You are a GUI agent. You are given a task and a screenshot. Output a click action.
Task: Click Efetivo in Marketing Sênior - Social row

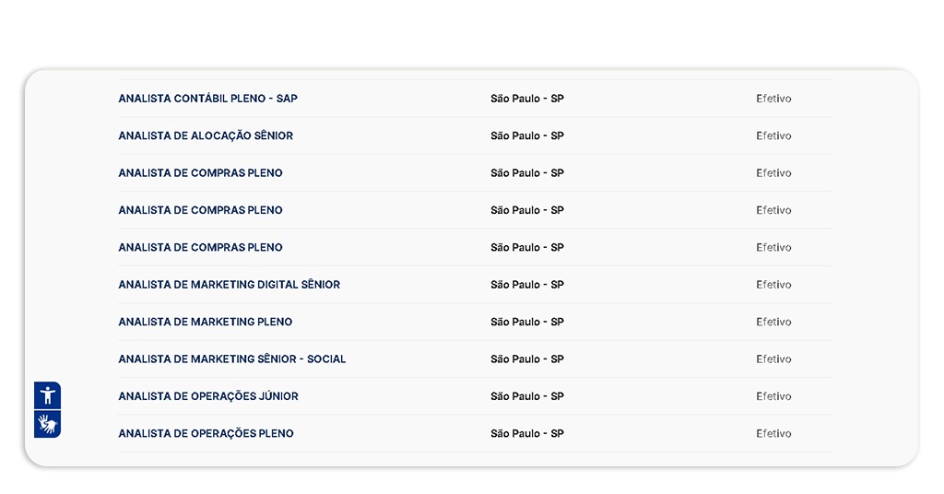click(773, 359)
